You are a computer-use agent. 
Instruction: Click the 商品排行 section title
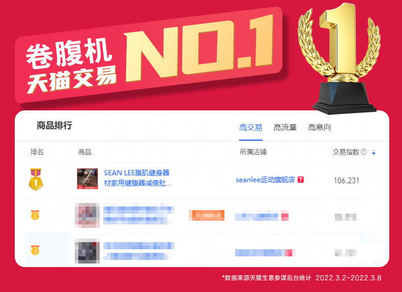(54, 126)
